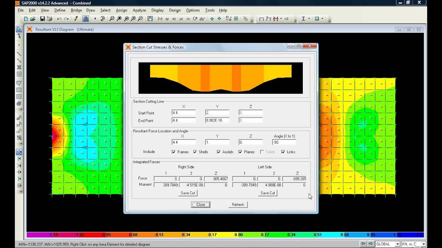The width and height of the screenshot is (442, 248).
Task: Click the End Point Y input field
Action: point(217,121)
